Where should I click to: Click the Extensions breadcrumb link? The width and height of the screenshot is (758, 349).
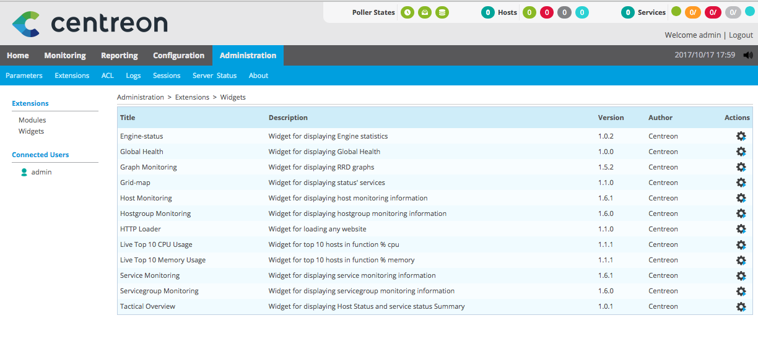(x=192, y=97)
